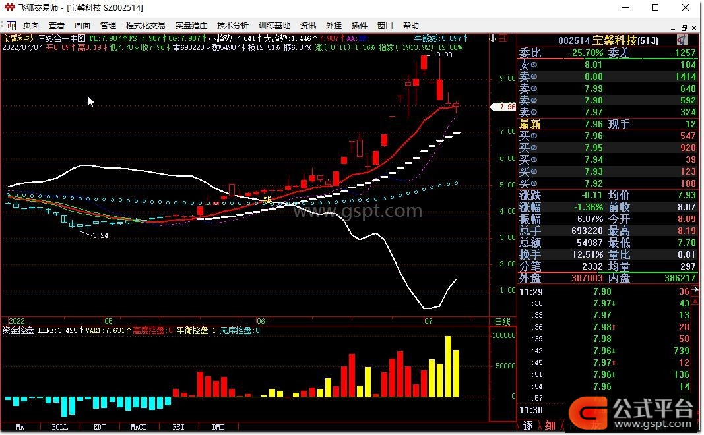
Task: Click the stock info icon beside 宝馨科技(513)
Action: click(682, 40)
